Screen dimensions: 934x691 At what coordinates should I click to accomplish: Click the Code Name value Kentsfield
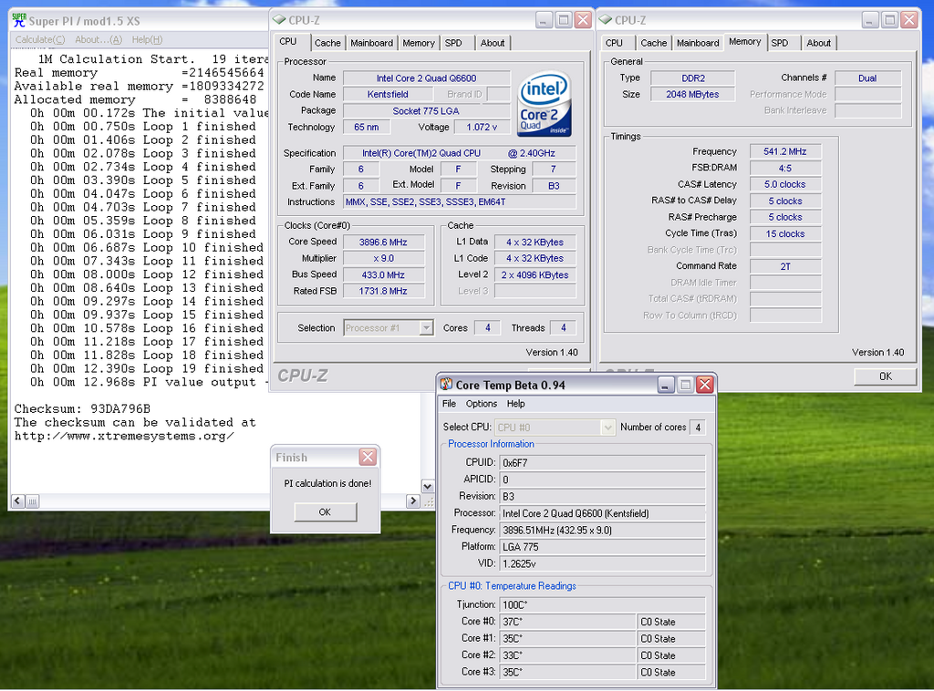388,94
